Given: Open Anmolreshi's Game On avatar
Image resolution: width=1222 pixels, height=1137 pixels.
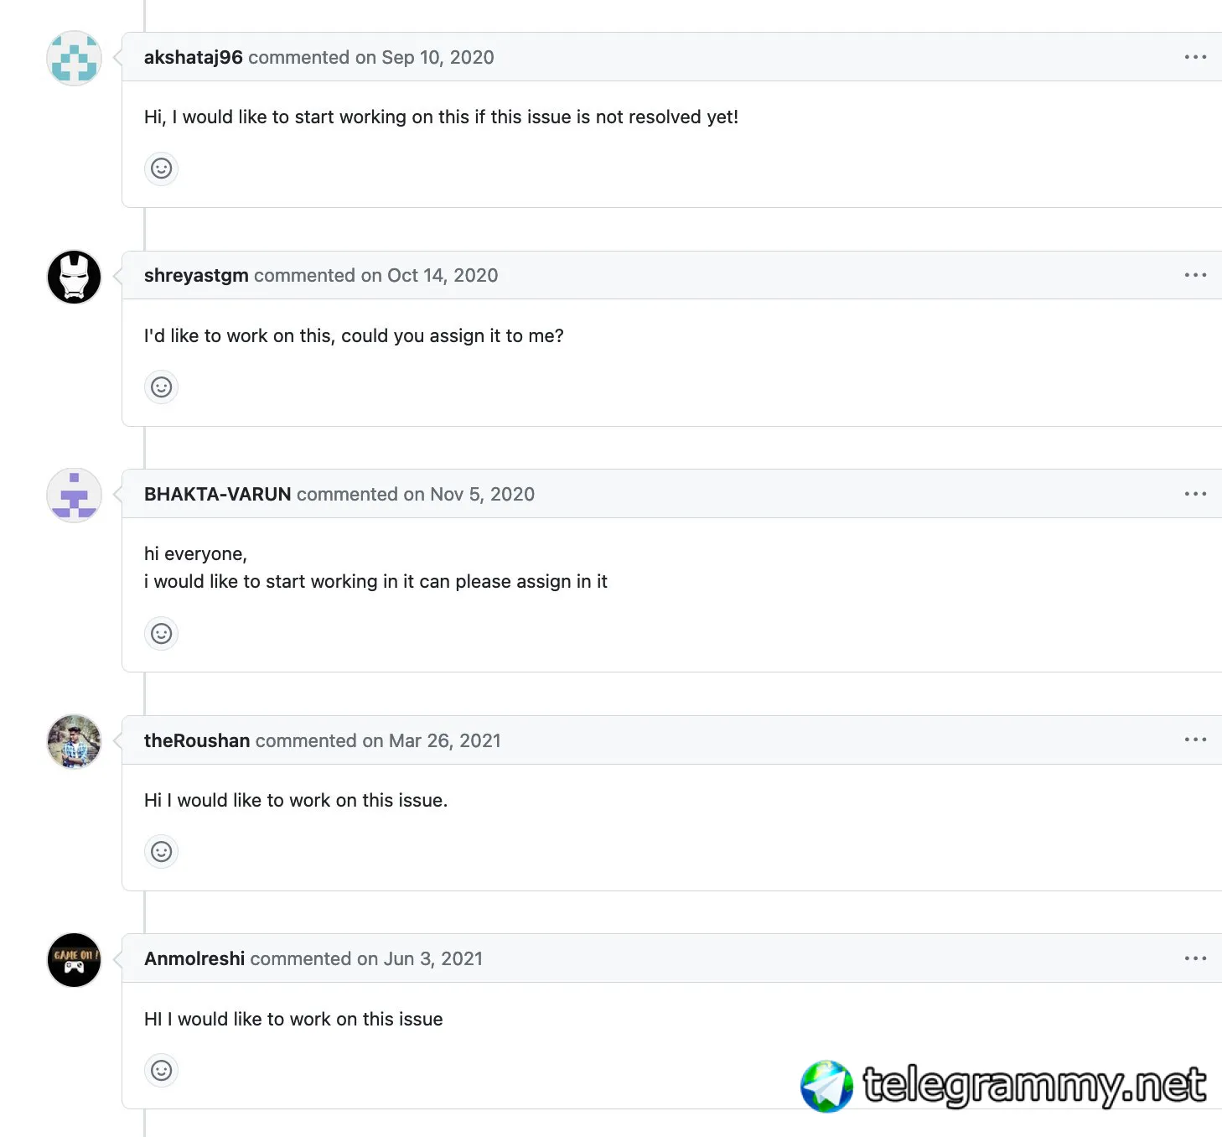Looking at the screenshot, I should pyautogui.click(x=74, y=960).
